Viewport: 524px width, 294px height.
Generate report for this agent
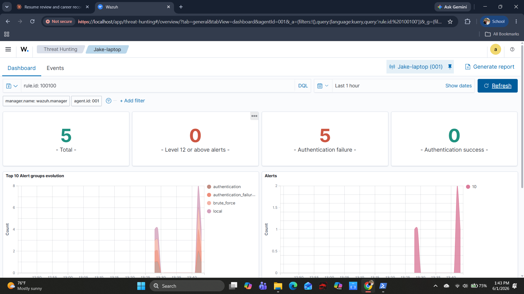[490, 67]
